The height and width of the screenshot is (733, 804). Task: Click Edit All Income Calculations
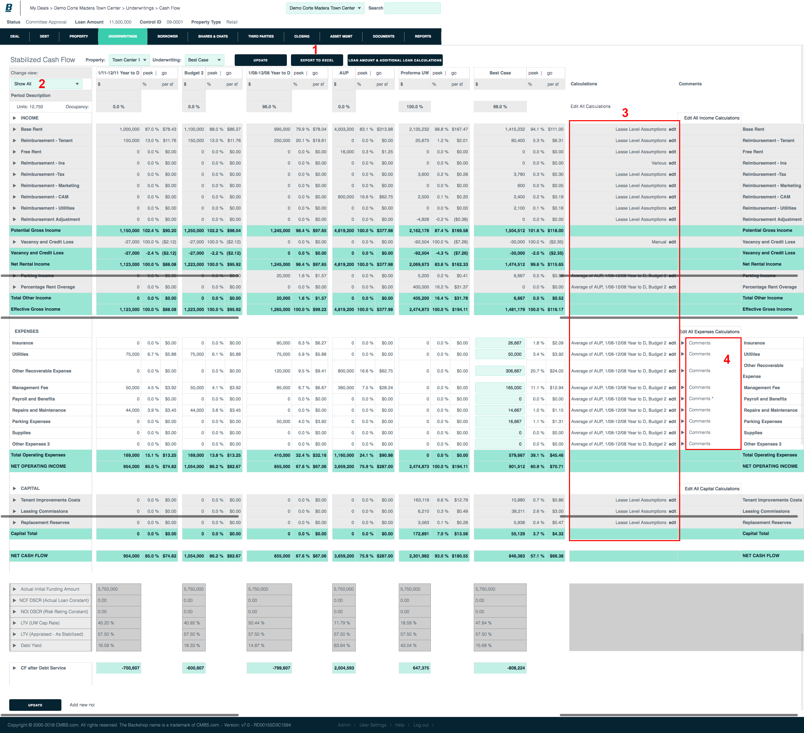712,118
